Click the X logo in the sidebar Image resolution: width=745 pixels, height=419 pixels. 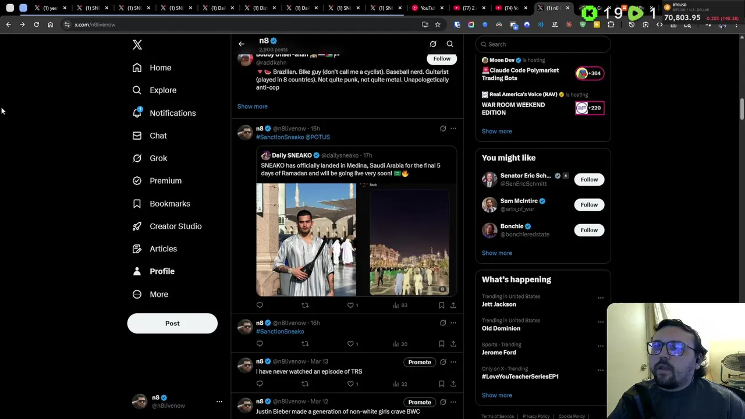[x=137, y=45]
